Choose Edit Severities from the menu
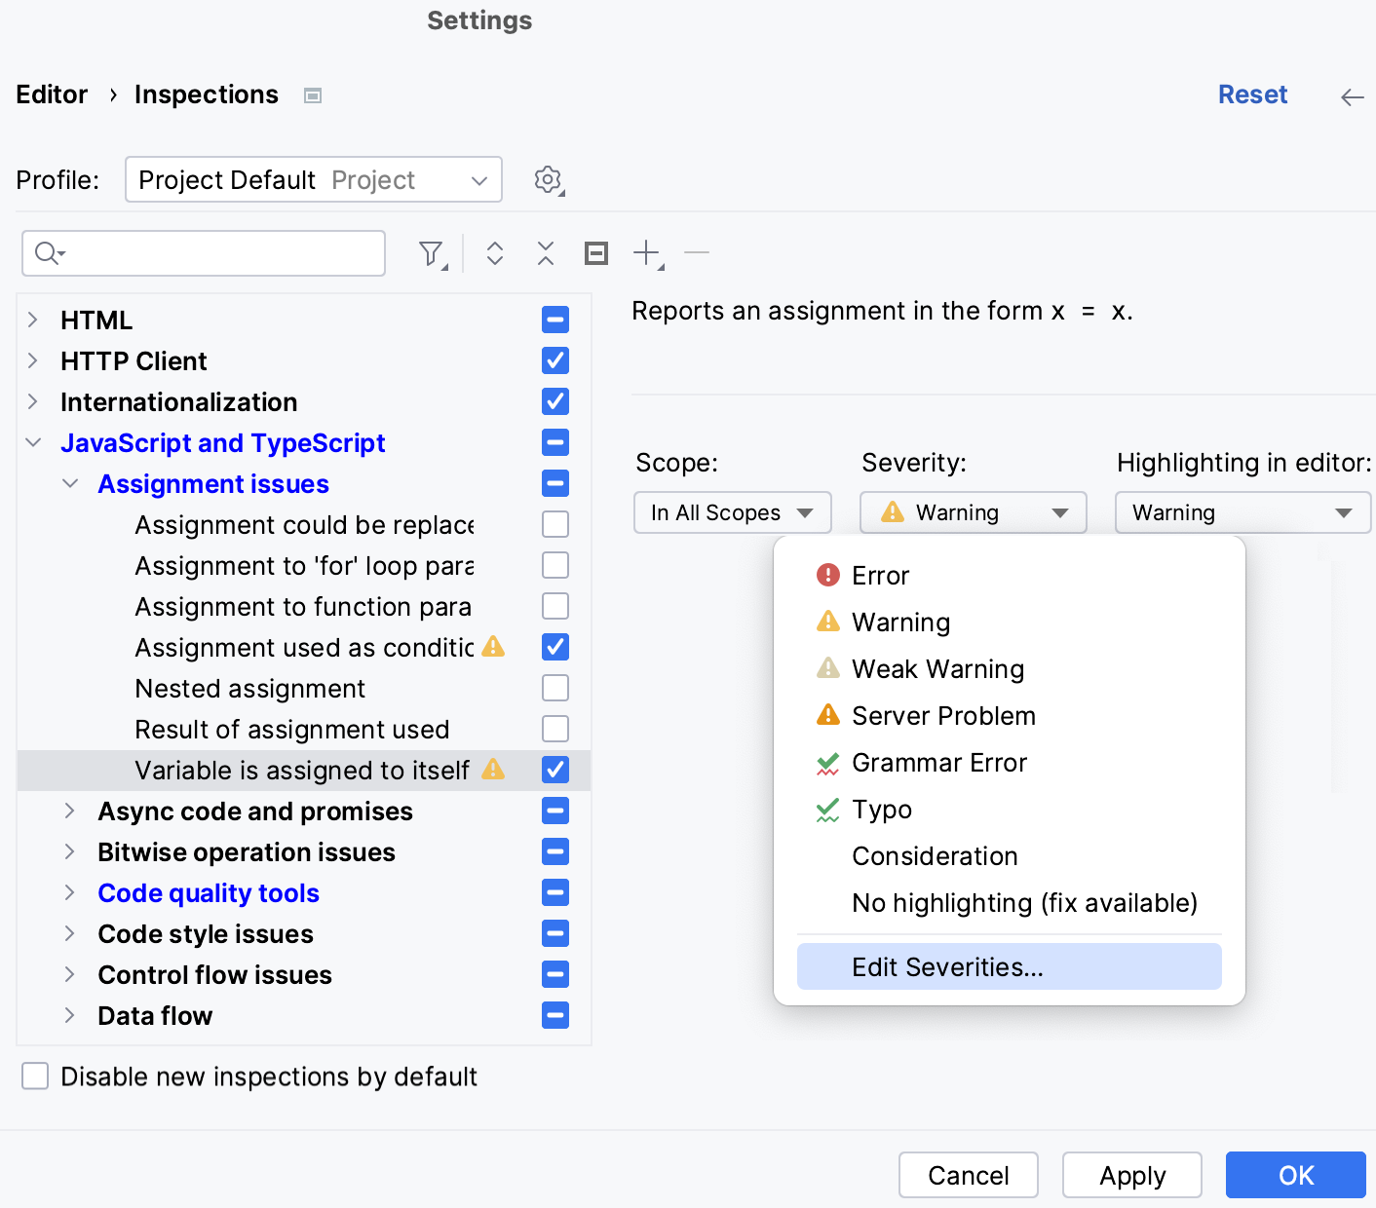The height and width of the screenshot is (1208, 1376). (948, 966)
